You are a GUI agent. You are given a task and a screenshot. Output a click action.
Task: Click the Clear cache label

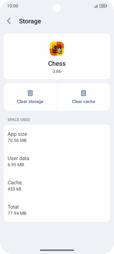83,102
